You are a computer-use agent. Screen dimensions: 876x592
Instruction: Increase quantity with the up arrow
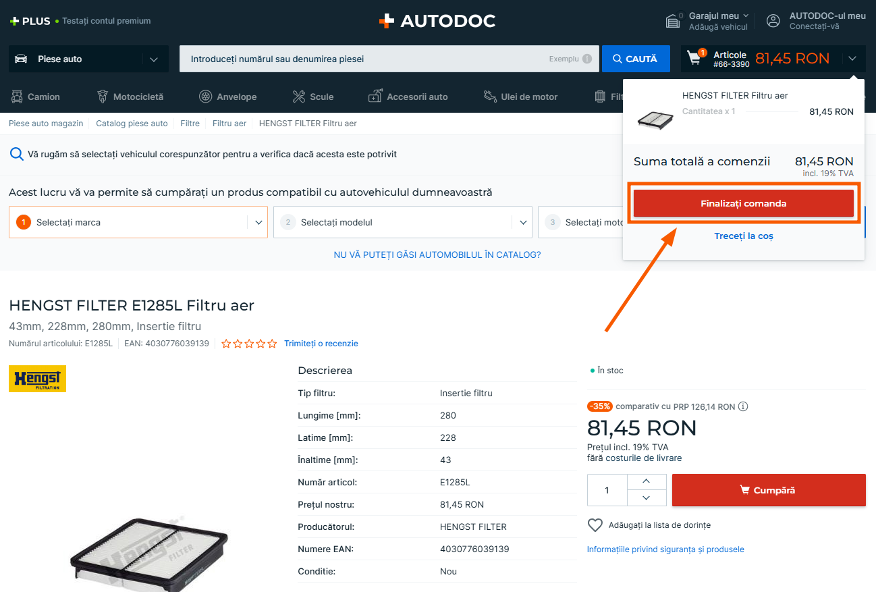(x=646, y=481)
